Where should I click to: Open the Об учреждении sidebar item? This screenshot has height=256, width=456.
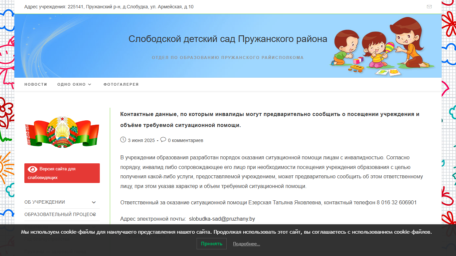pyautogui.click(x=45, y=202)
